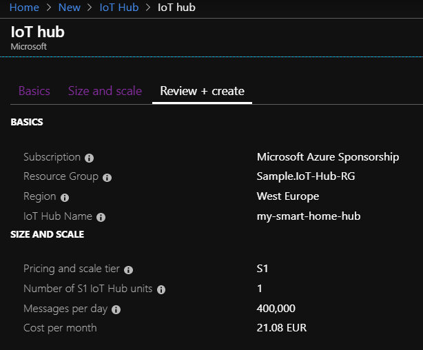Click the Sample.IoT-Hub-RG resource group value
423x350 pixels.
coord(306,176)
